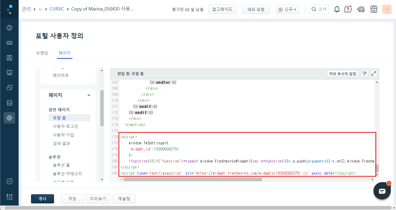This screenshot has height=210, width=396.
Task: Click the </section> code line
Action: click(135, 125)
